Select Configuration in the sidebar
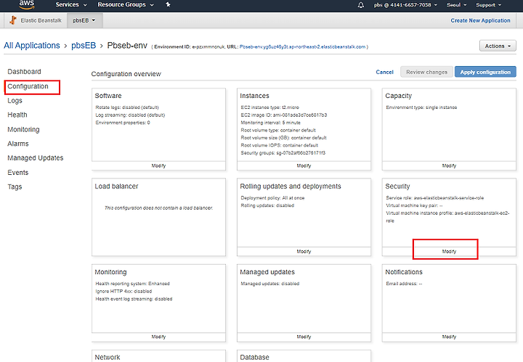 pos(28,86)
